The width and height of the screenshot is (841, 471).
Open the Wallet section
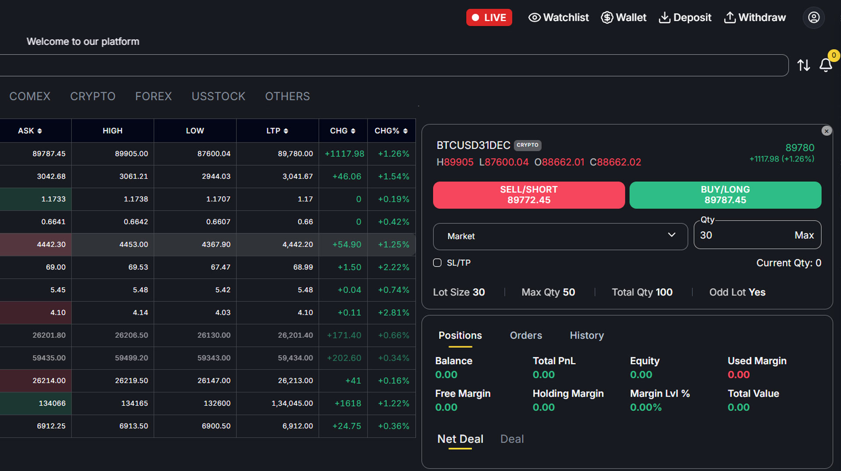pyautogui.click(x=623, y=18)
